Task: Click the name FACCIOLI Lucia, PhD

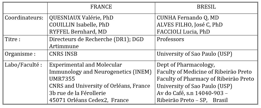Action: coord(183,32)
